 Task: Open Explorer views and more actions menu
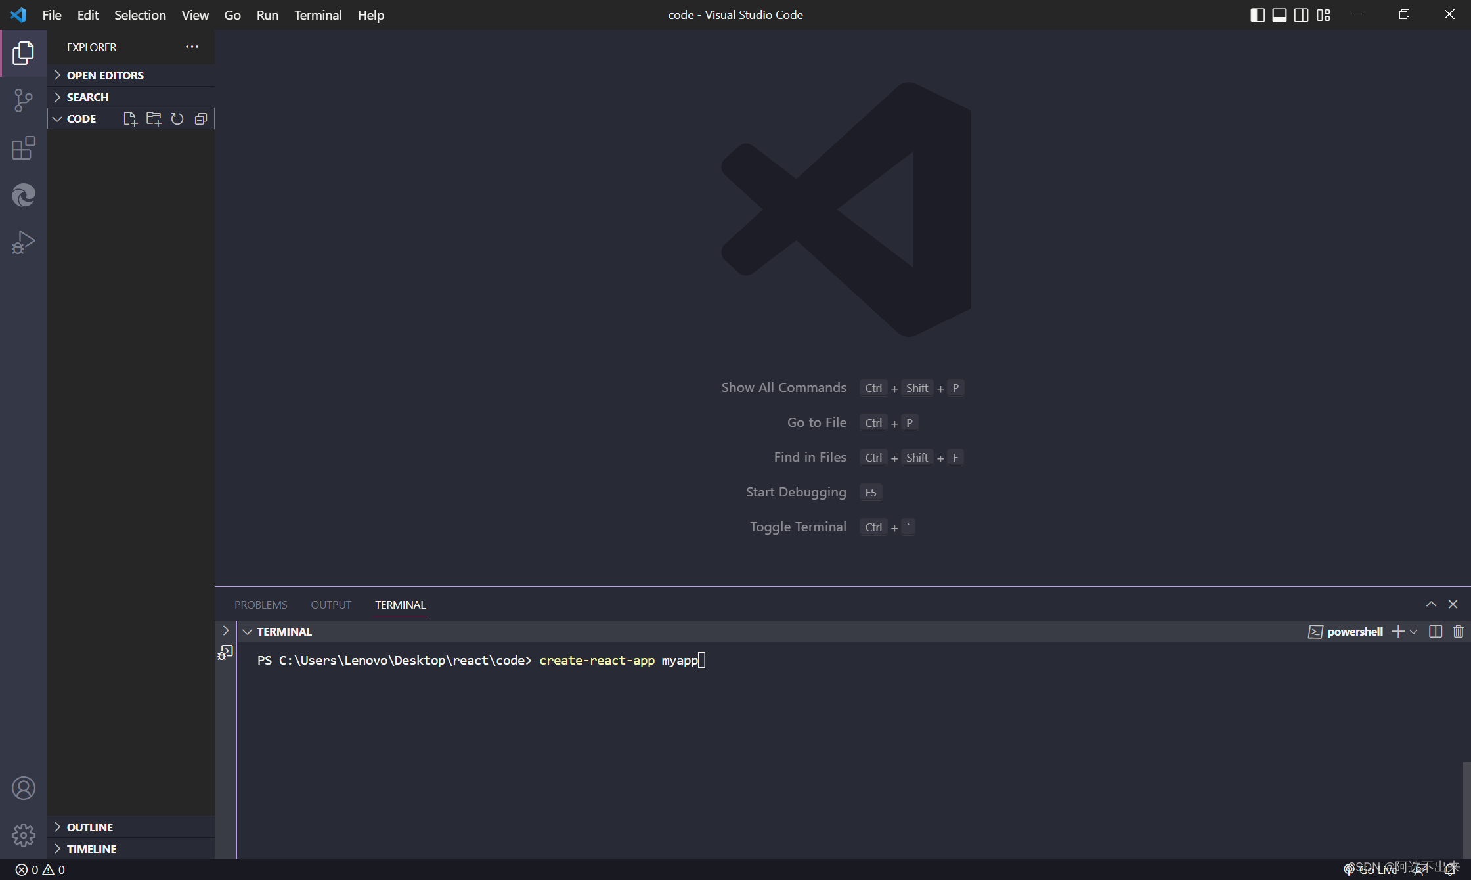click(192, 47)
